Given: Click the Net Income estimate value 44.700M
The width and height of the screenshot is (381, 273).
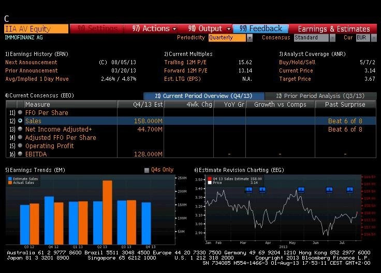Looking at the screenshot, I should tap(150, 130).
